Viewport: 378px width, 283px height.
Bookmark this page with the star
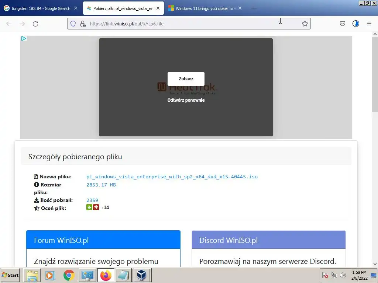(305, 24)
